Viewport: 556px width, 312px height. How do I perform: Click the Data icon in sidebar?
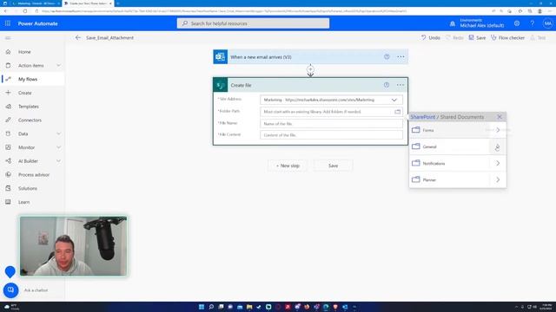coord(8,133)
